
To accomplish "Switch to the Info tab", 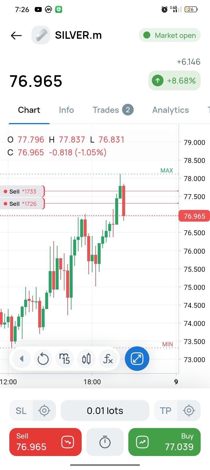I will (66, 110).
